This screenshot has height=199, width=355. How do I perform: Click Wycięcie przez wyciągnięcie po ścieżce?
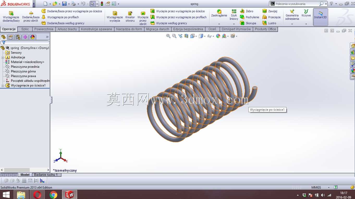point(178,11)
